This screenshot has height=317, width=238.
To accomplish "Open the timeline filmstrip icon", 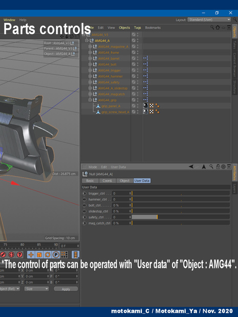I will [x=75, y=255].
